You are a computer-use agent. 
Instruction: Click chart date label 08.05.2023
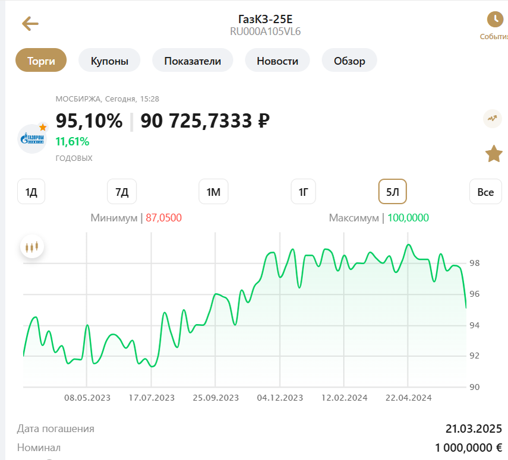(x=87, y=398)
